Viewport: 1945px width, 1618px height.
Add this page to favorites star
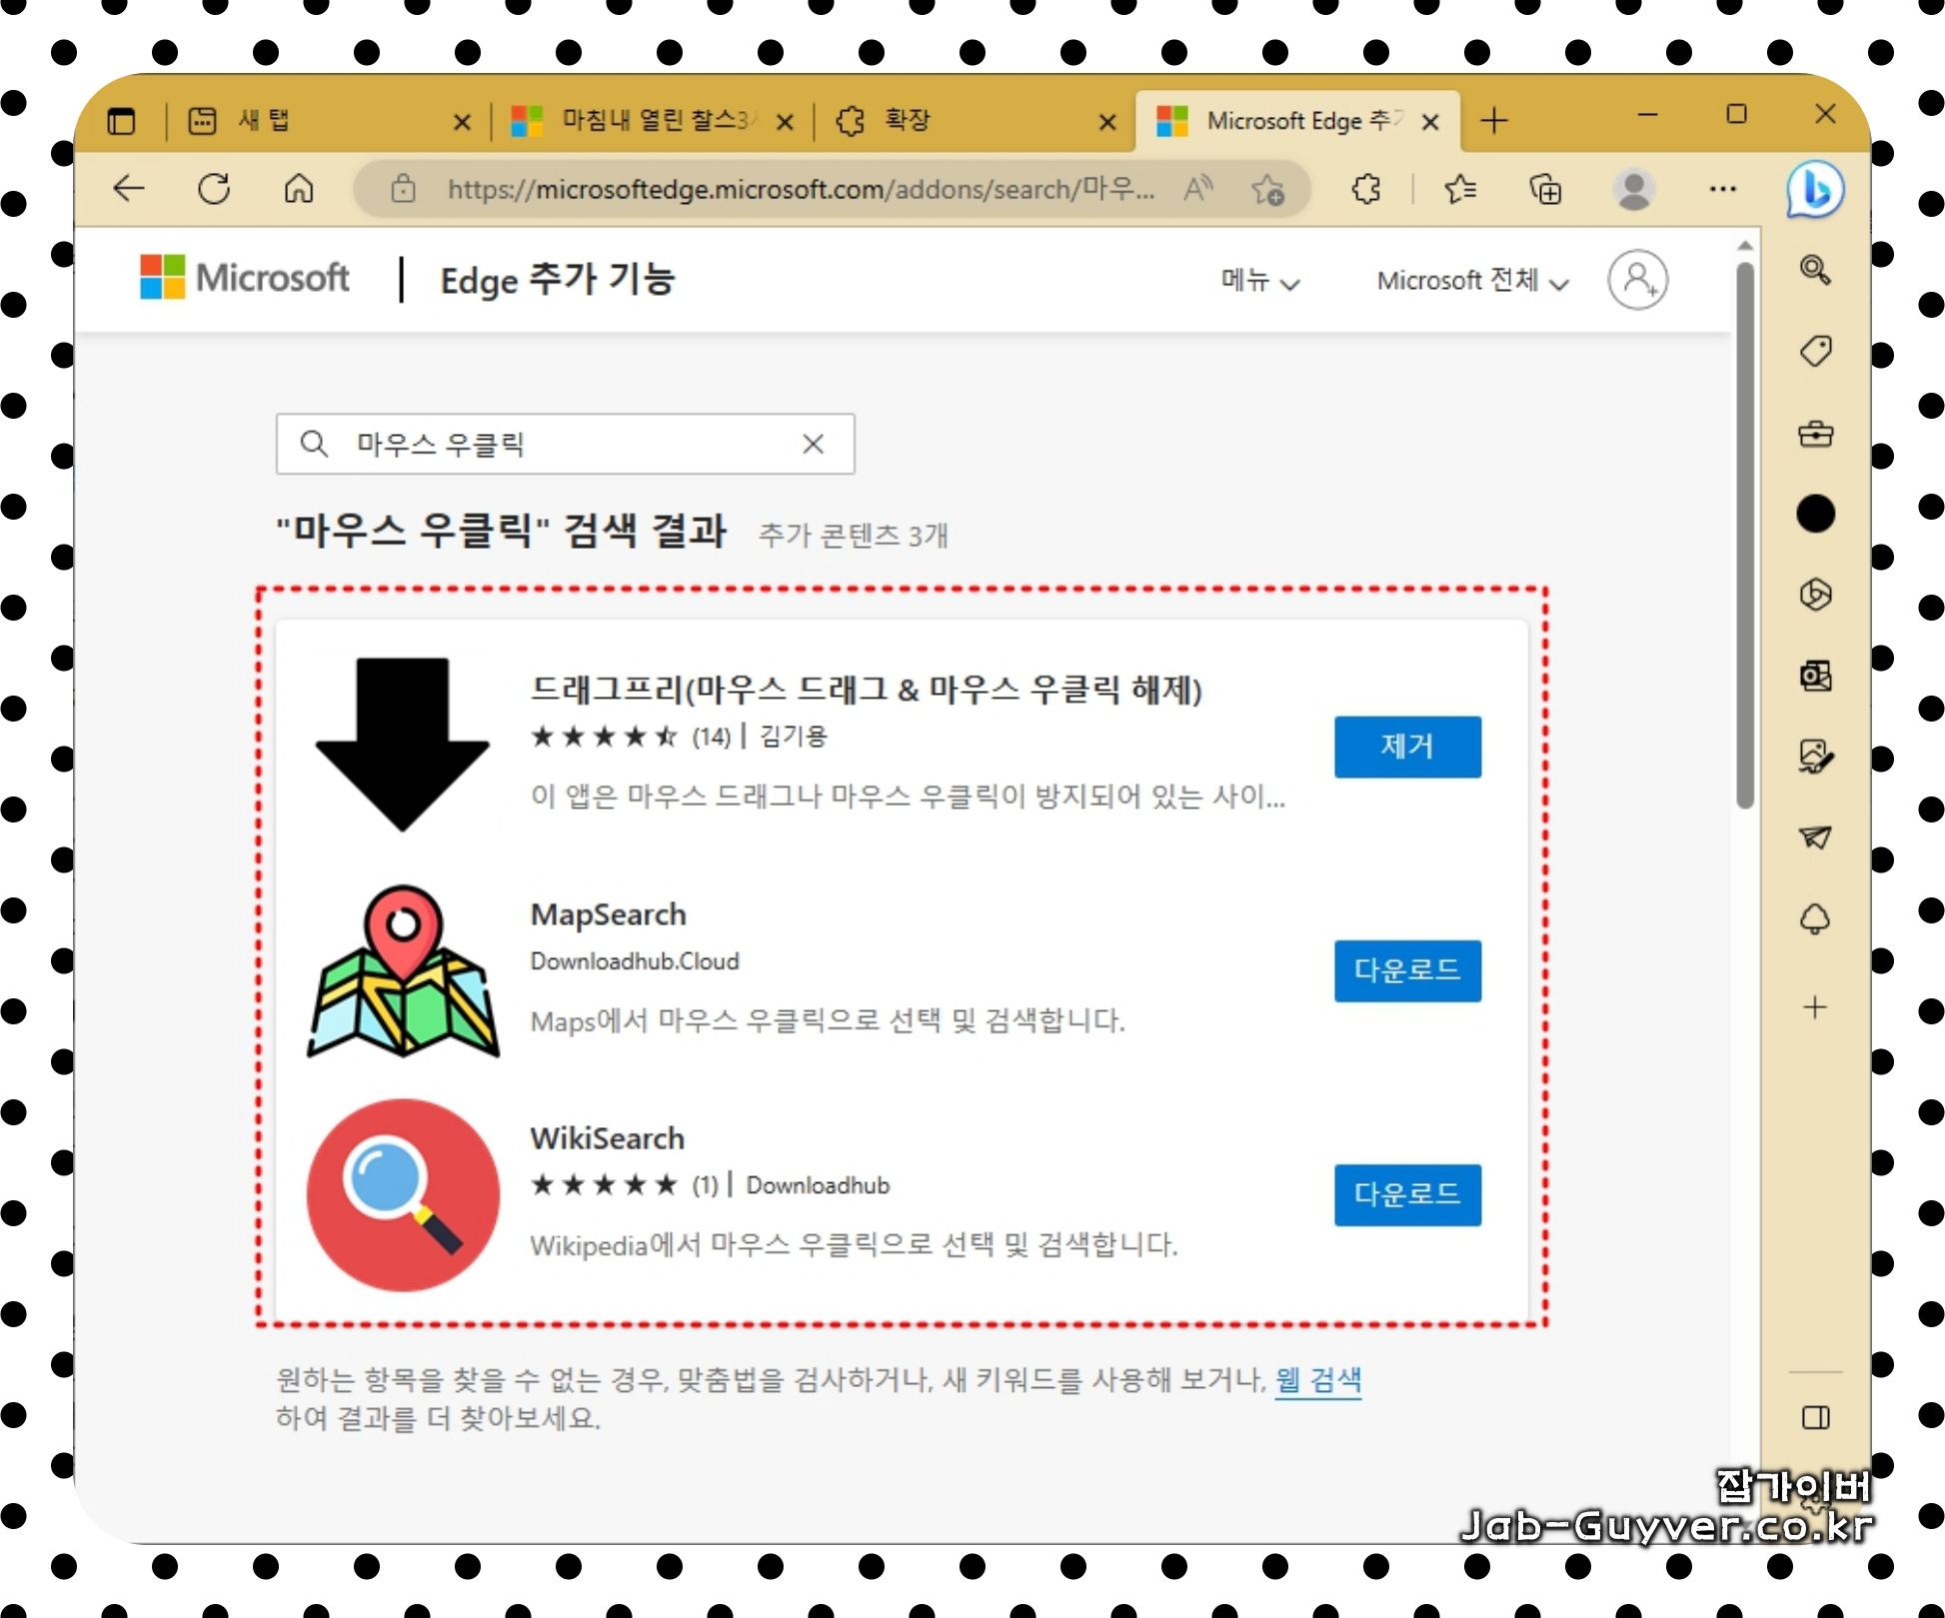(x=1267, y=188)
